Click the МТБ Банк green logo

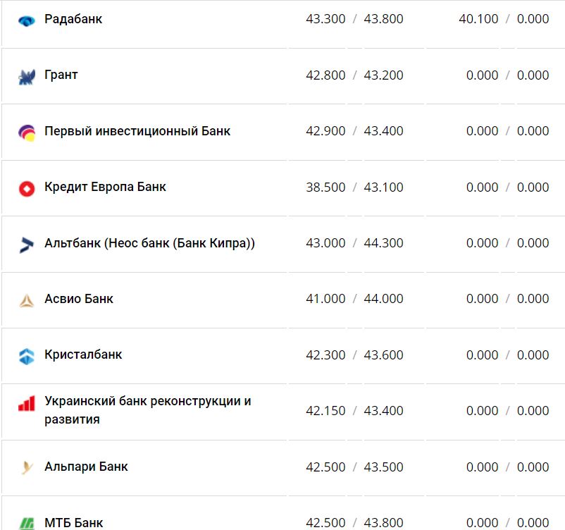(x=27, y=523)
